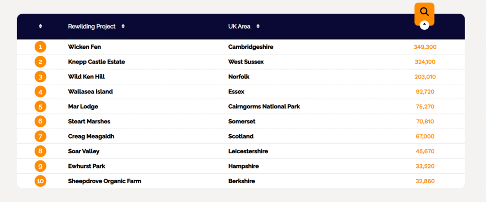Click the Rewilding Project column header
The width and height of the screenshot is (486, 202).
tap(92, 26)
